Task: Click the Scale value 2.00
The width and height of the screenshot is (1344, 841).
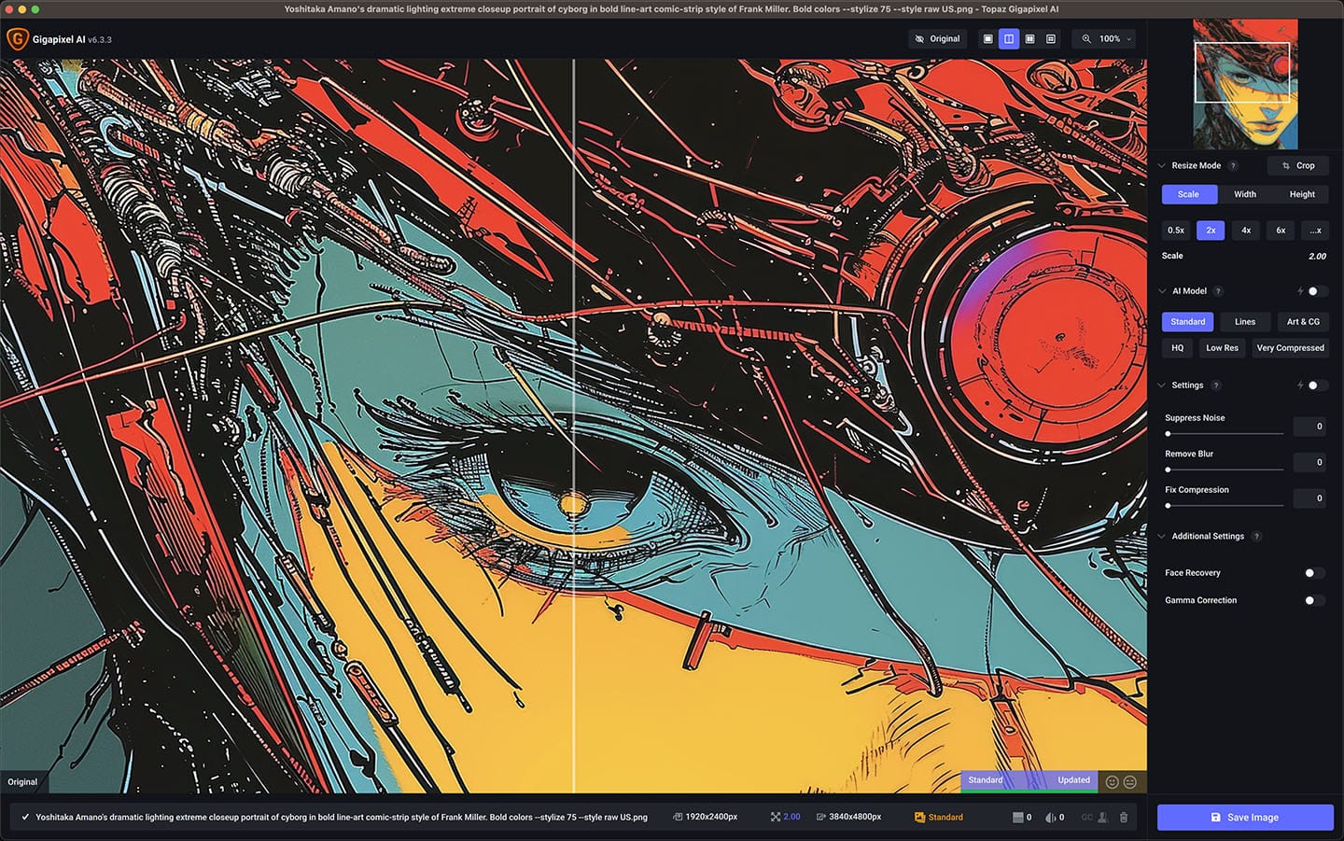Action: (1317, 257)
